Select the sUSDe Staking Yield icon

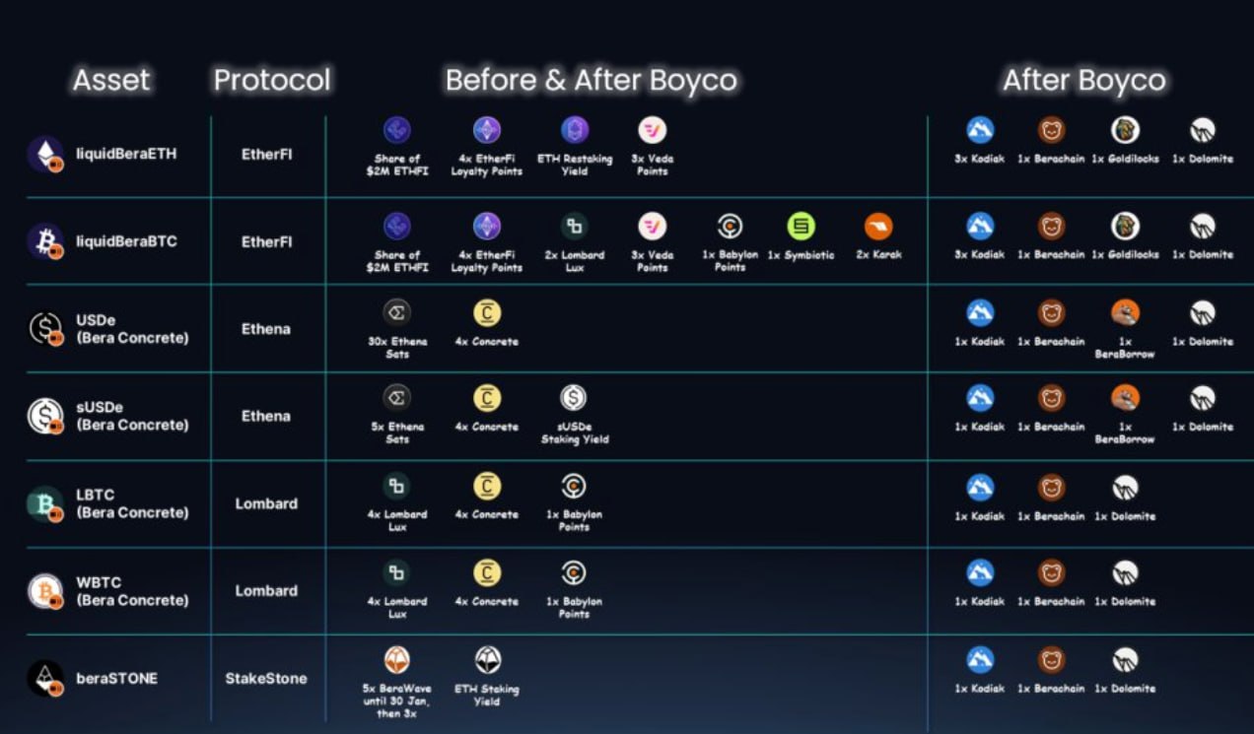[574, 398]
